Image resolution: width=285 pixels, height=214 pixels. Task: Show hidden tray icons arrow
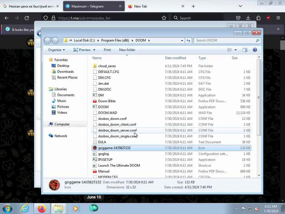[237, 209]
